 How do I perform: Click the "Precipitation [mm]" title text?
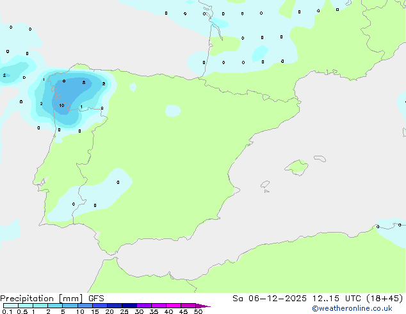(42, 299)
